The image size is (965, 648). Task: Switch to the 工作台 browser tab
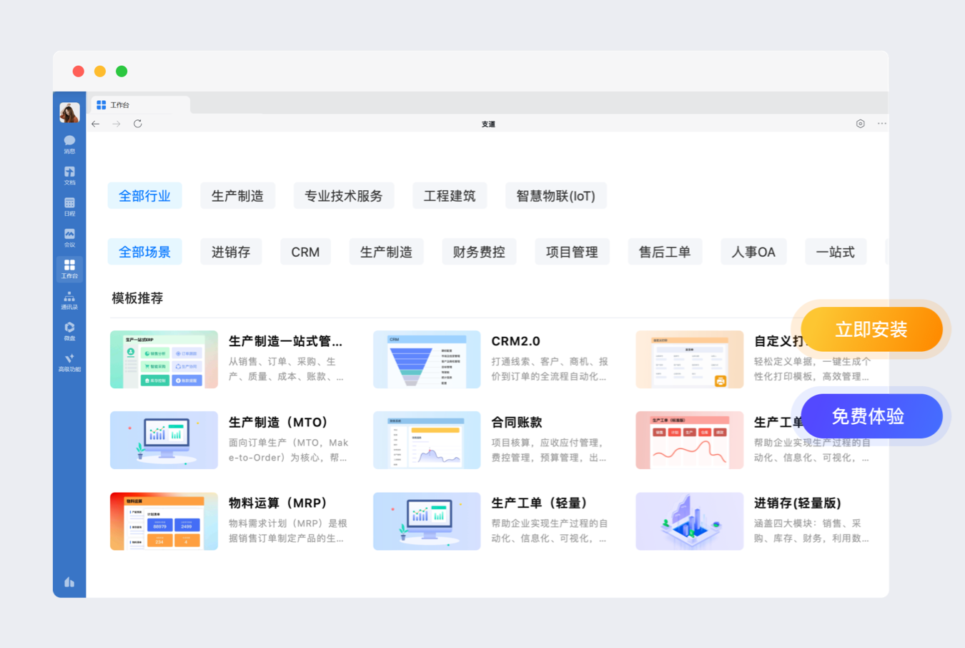[139, 105]
